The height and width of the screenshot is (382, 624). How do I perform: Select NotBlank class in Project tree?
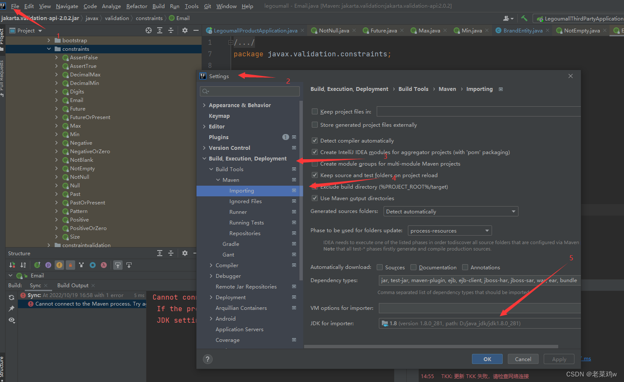[82, 160]
